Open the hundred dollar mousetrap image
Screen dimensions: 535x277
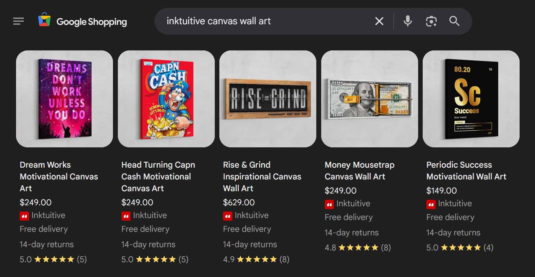(370, 99)
